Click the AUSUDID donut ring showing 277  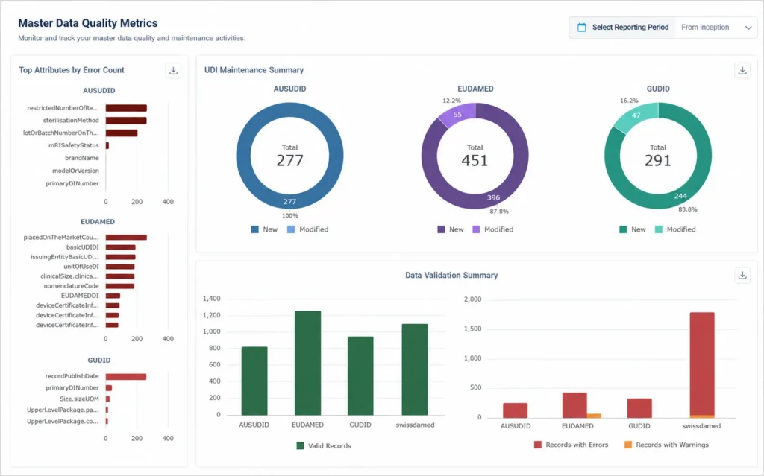click(x=290, y=201)
